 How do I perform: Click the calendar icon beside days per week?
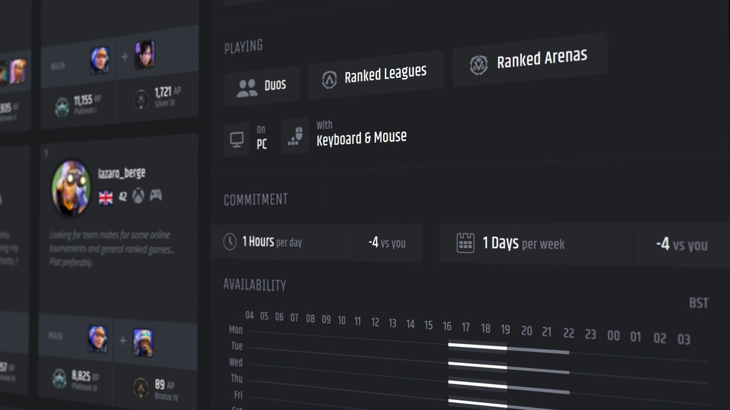click(465, 243)
